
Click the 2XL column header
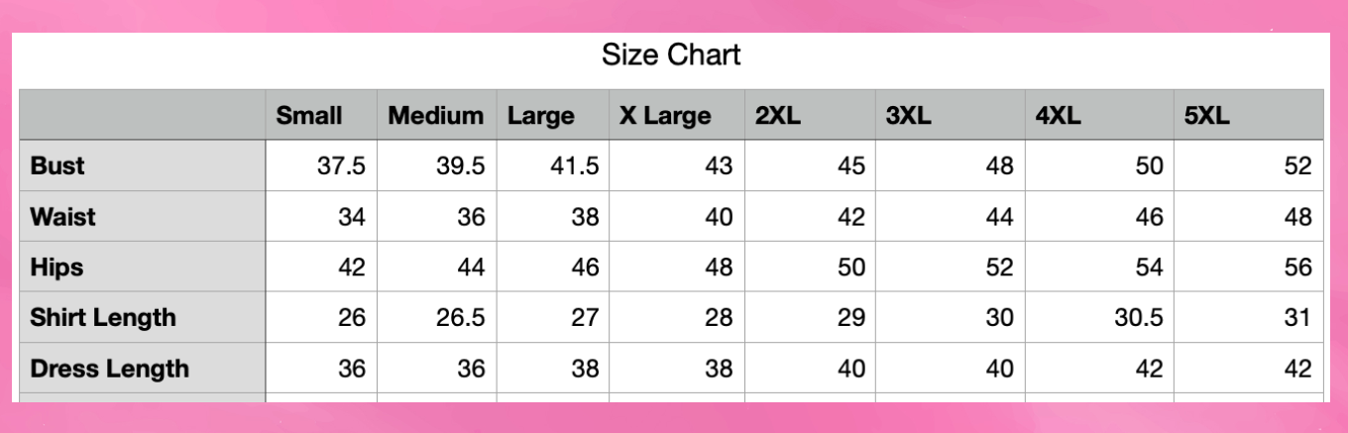pos(778,116)
